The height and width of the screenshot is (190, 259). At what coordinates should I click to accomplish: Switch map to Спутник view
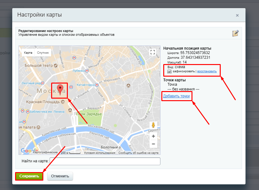pos(43,53)
